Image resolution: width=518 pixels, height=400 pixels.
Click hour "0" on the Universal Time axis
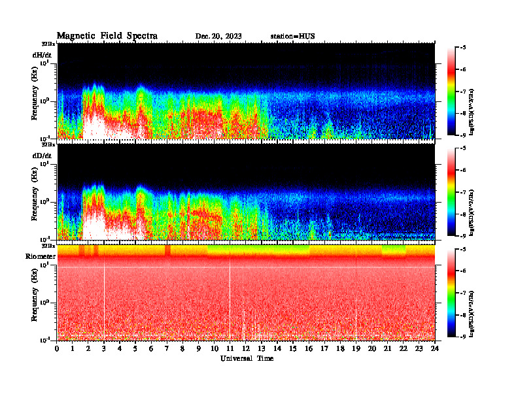(x=57, y=348)
